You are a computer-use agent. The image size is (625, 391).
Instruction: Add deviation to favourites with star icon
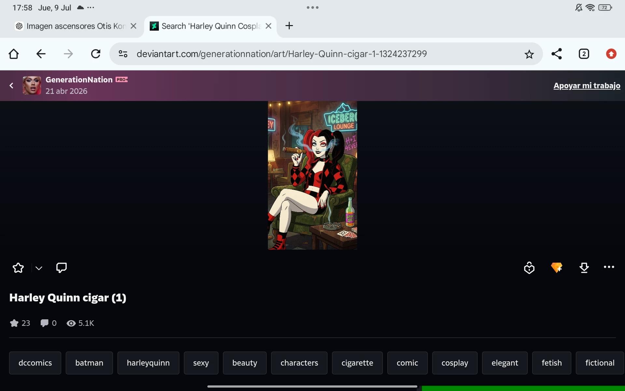tap(18, 268)
